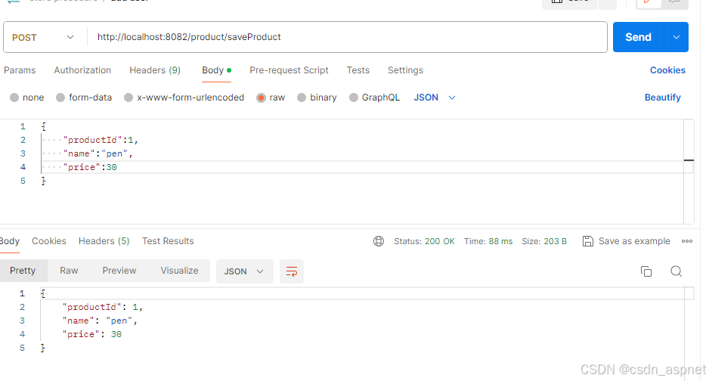709x381 pixels.
Task: Click the "productId":1 line in request editor
Action: click(101, 140)
